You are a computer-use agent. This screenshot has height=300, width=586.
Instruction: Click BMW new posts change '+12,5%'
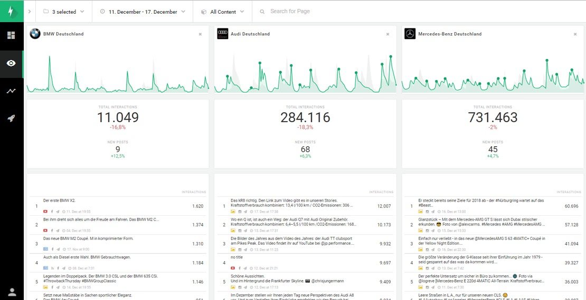point(118,156)
